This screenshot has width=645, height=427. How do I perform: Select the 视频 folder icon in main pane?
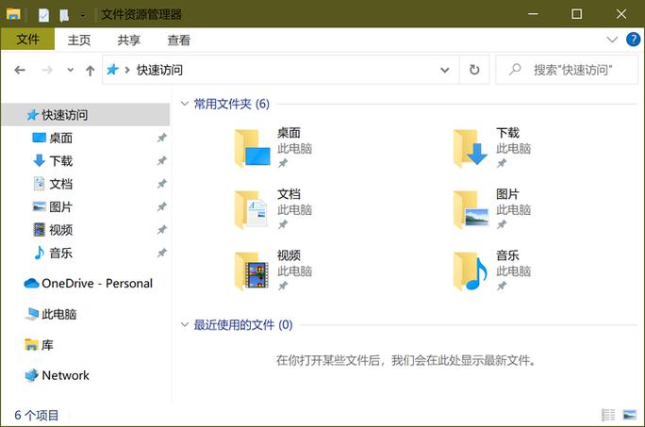252,271
